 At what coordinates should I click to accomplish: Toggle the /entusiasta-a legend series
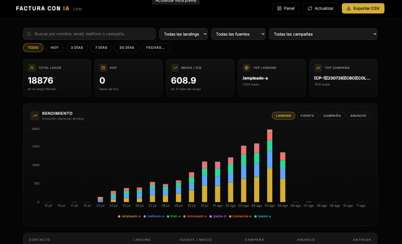(195, 216)
